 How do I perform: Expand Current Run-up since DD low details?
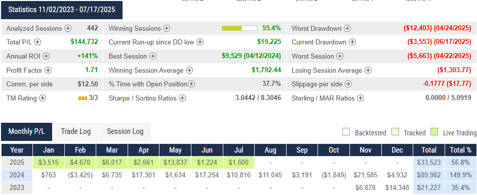(200, 42)
